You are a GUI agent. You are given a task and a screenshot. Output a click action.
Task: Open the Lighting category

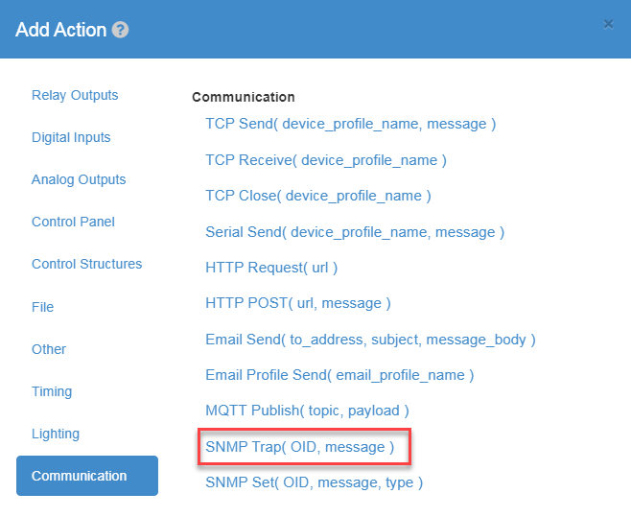56,434
